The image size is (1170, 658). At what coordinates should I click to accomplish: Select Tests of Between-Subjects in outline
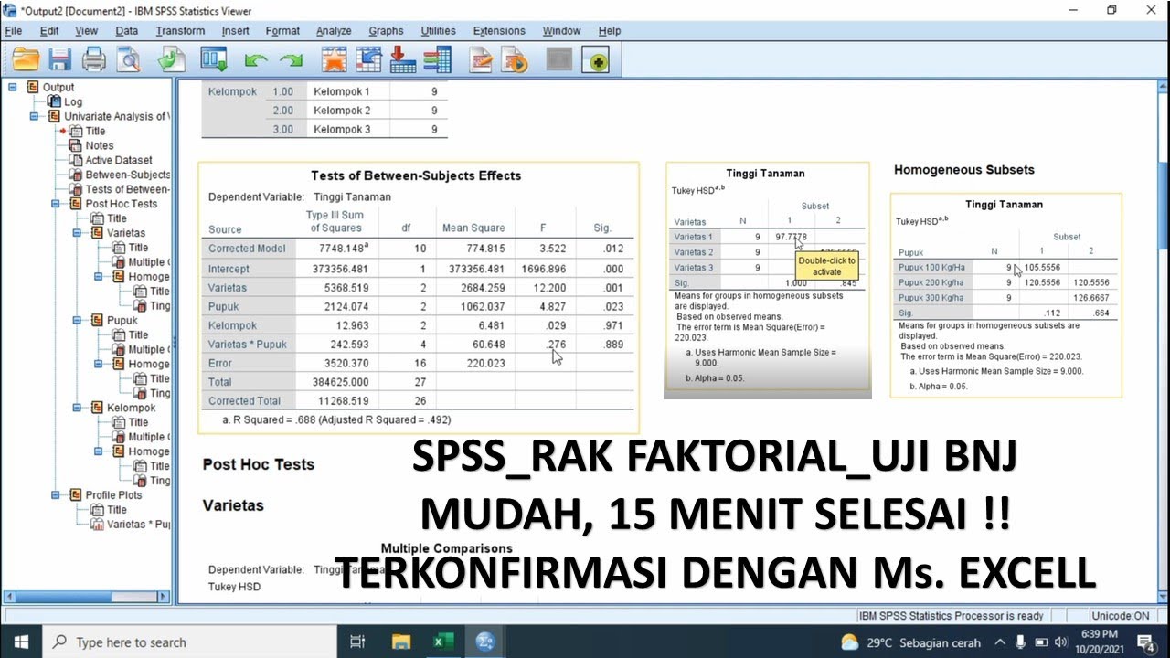127,189
